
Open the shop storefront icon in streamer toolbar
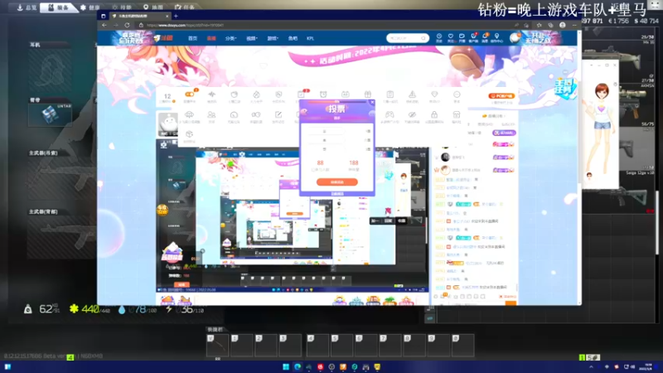(457, 114)
